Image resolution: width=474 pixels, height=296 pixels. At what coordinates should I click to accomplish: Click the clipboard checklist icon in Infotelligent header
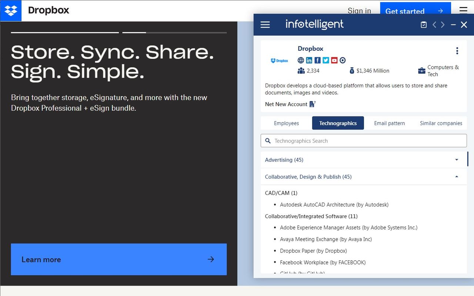[x=424, y=25]
